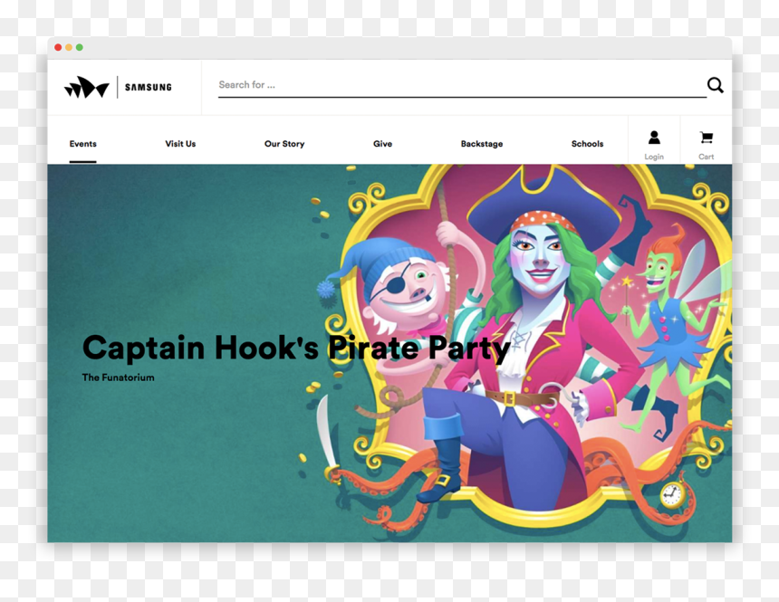Open the Visit Us menu item
This screenshot has height=602, width=779.
pos(180,144)
